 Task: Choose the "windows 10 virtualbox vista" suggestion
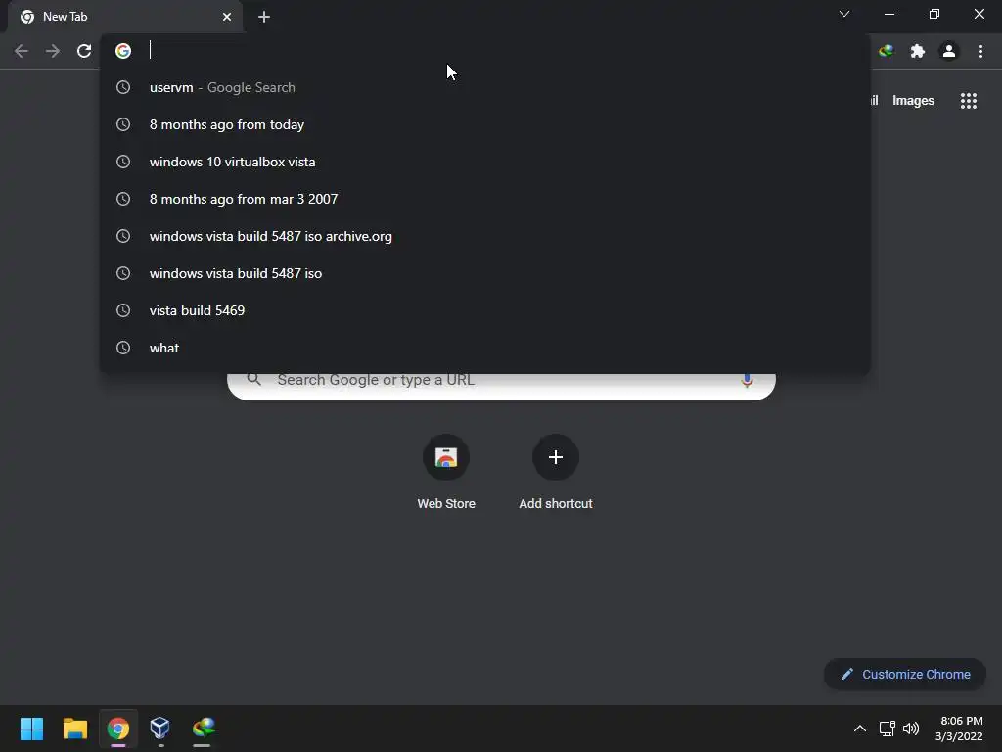click(x=485, y=162)
